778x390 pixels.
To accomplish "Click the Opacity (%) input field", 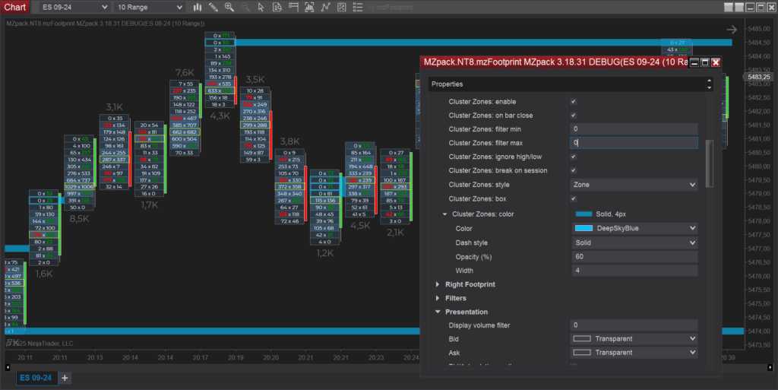I will [x=634, y=256].
